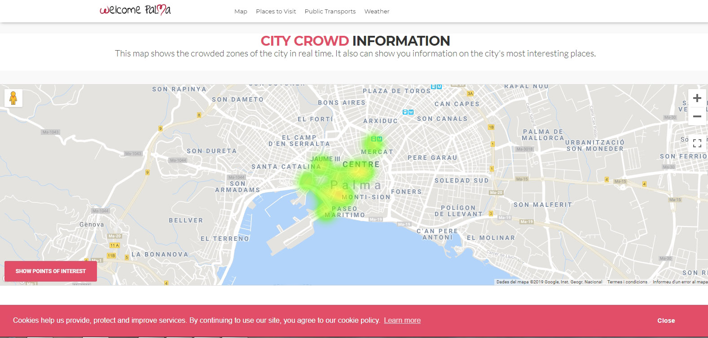The height and width of the screenshot is (338, 708).
Task: Show points of interest
Action: pos(51,271)
